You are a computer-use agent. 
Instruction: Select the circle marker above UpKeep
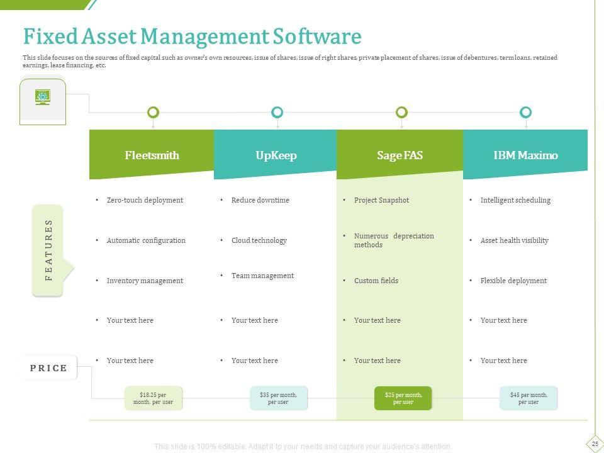[x=277, y=113]
